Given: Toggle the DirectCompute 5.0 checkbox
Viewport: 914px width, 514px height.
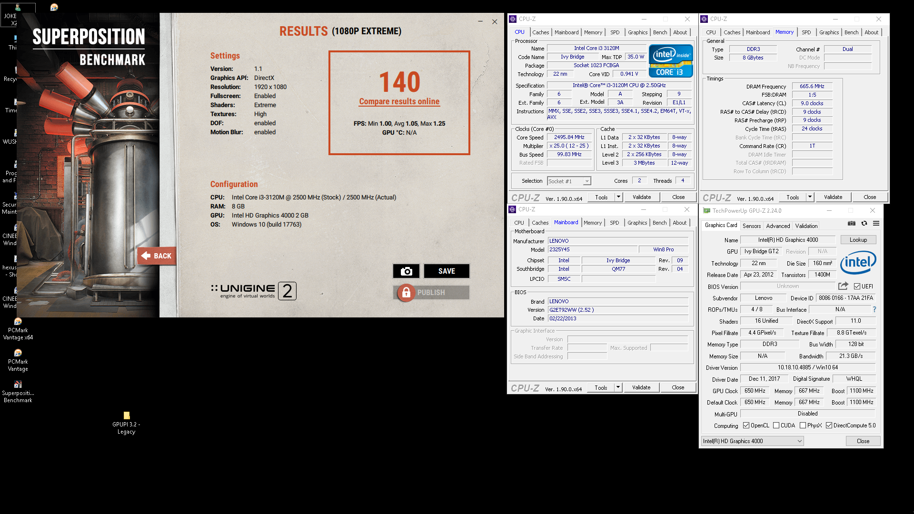Looking at the screenshot, I should (829, 425).
